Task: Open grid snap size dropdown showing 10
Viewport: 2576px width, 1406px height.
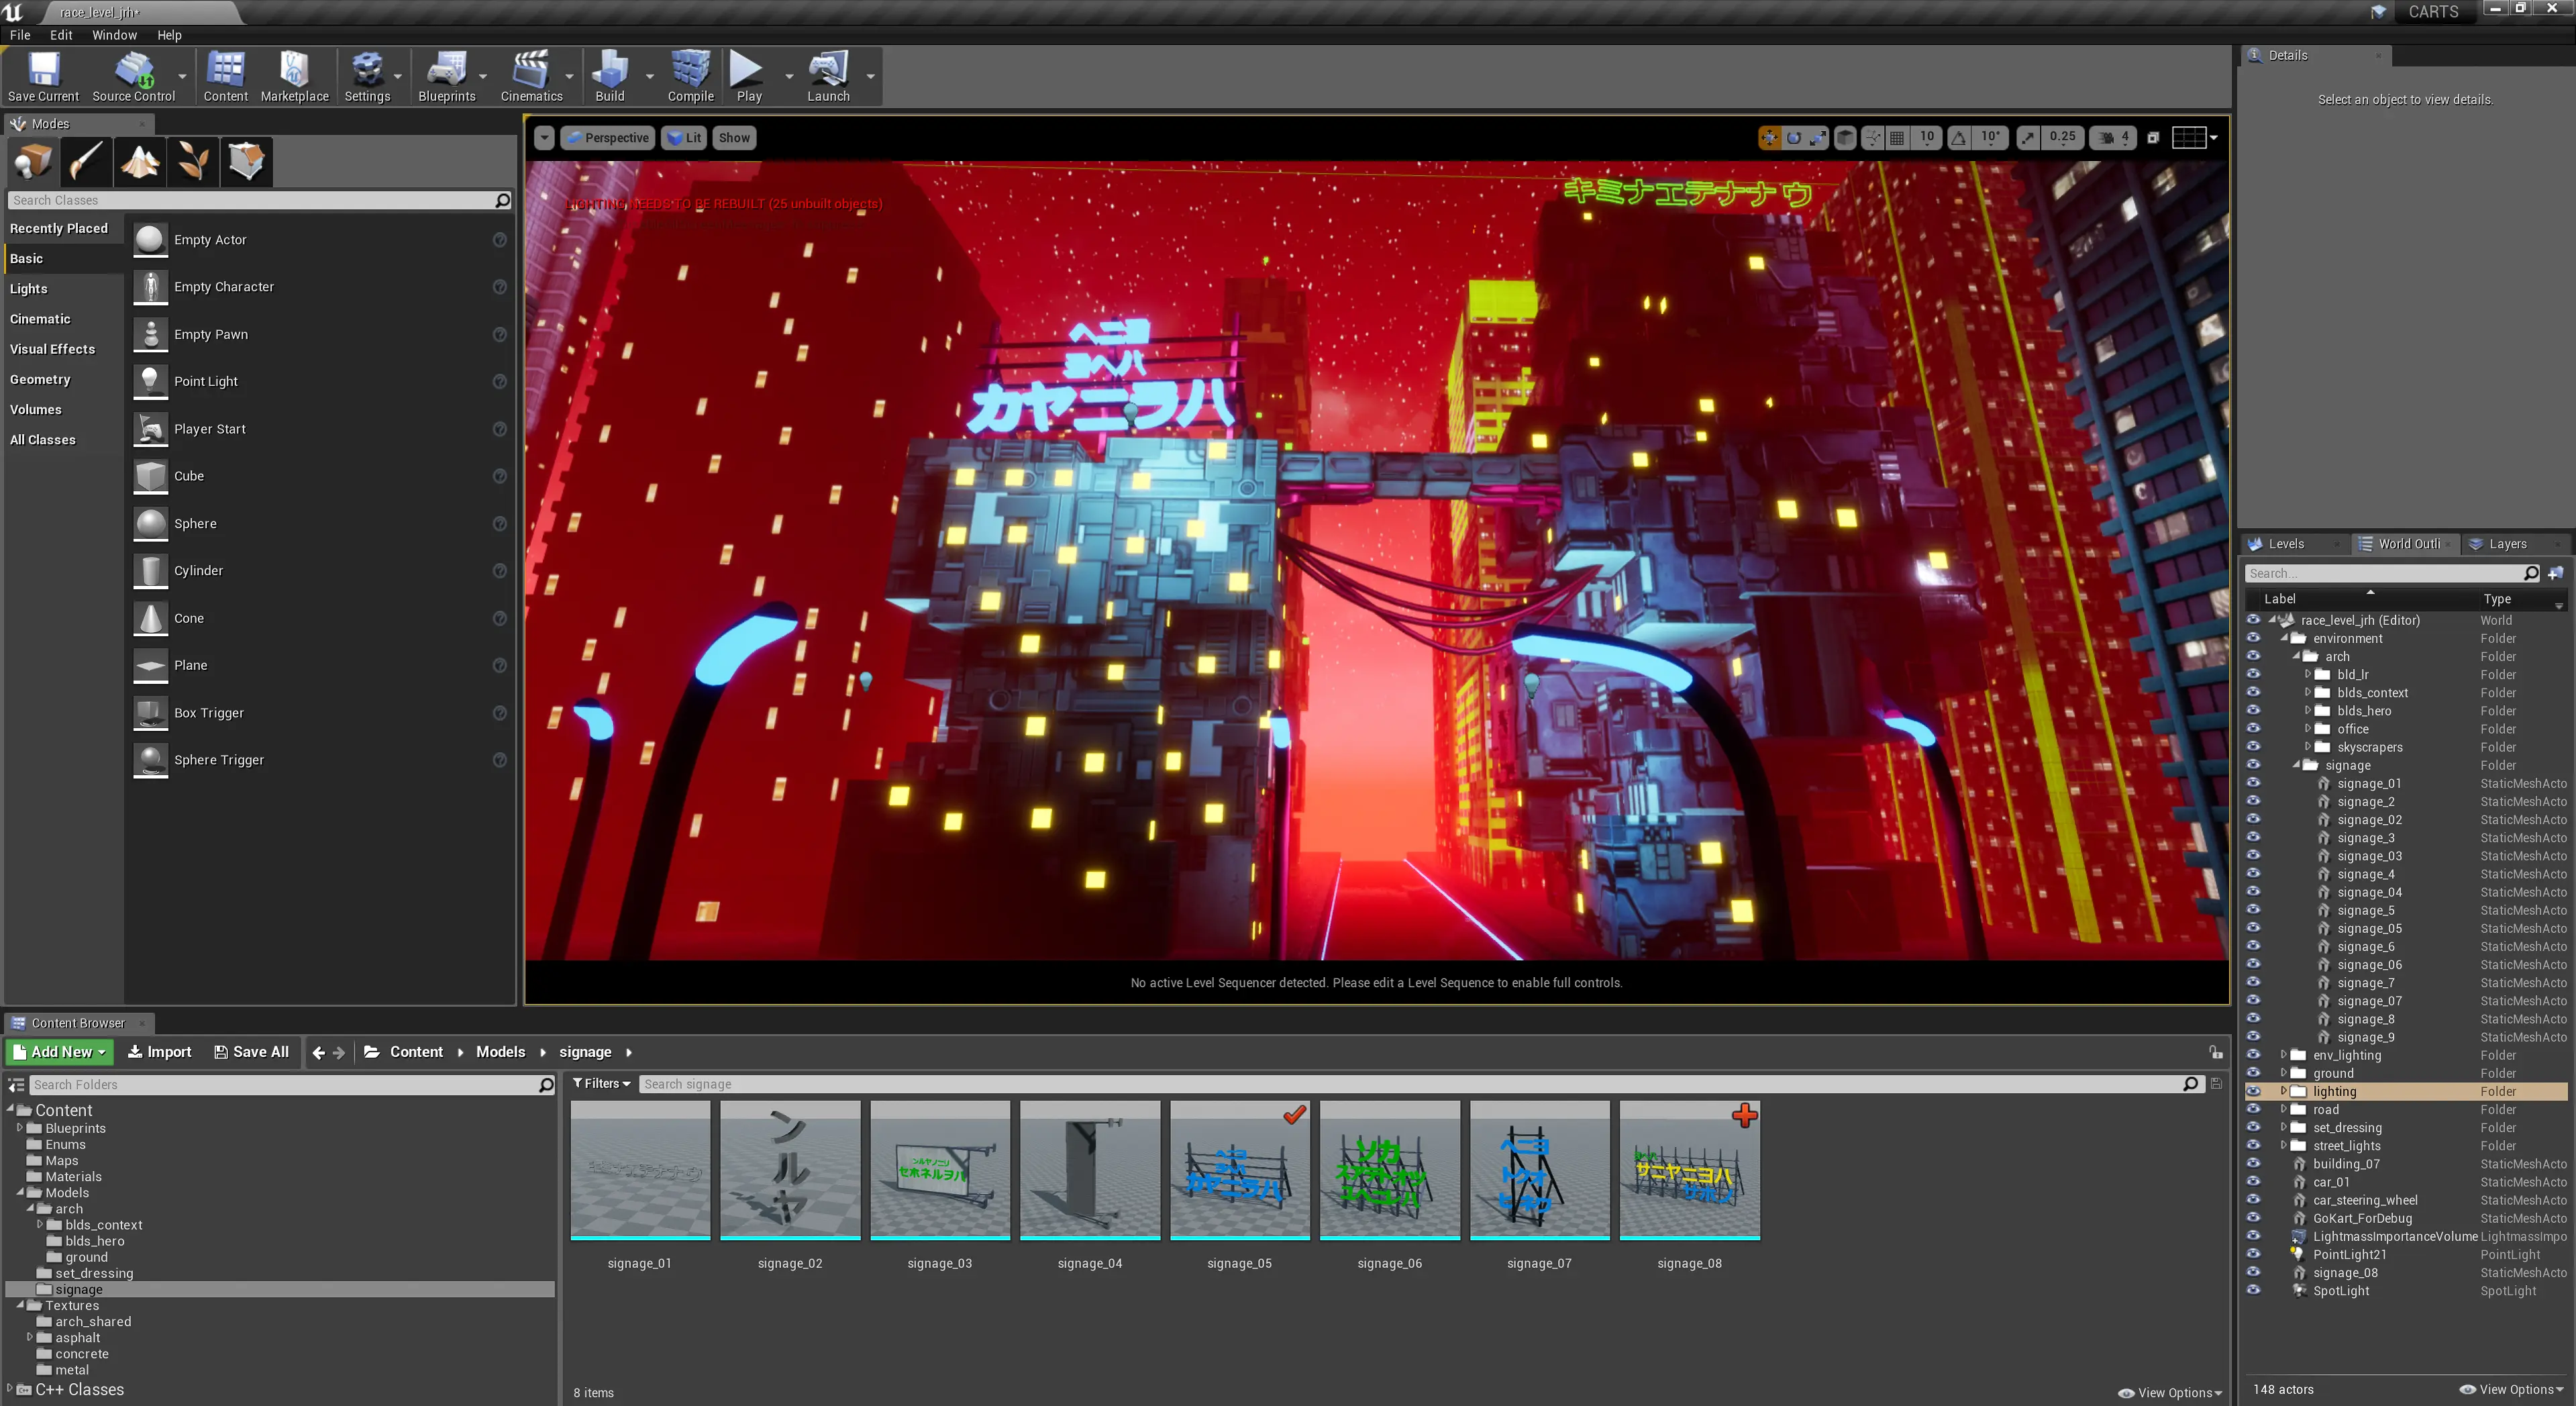Action: (x=1926, y=138)
